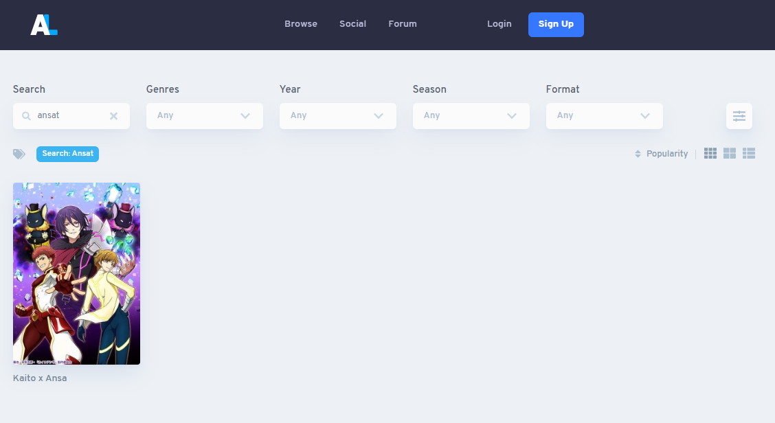
Task: Open the Kaito x Ansa title link
Action: tap(40, 378)
